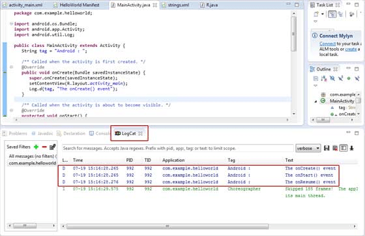Add a new LogCat saved filter
The image size is (365, 236).
[36, 147]
